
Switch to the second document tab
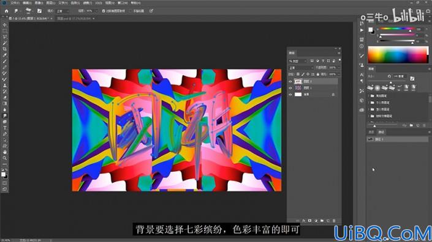tap(74, 18)
